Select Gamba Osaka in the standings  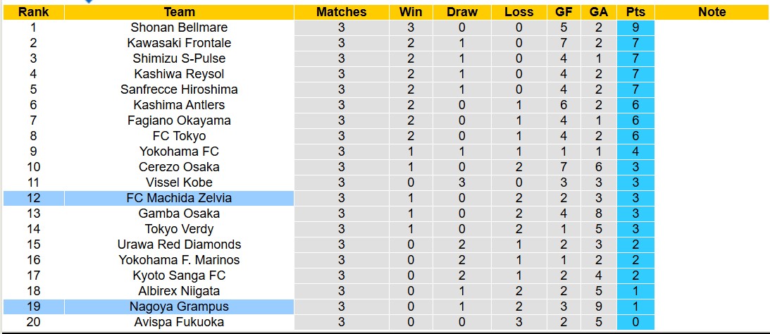[x=179, y=214]
